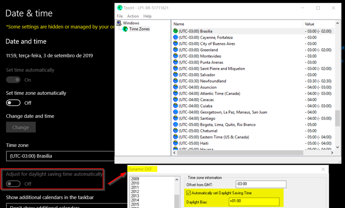Click the globe icon beside Chetumal
The image size is (345, 208).
coord(175,131)
